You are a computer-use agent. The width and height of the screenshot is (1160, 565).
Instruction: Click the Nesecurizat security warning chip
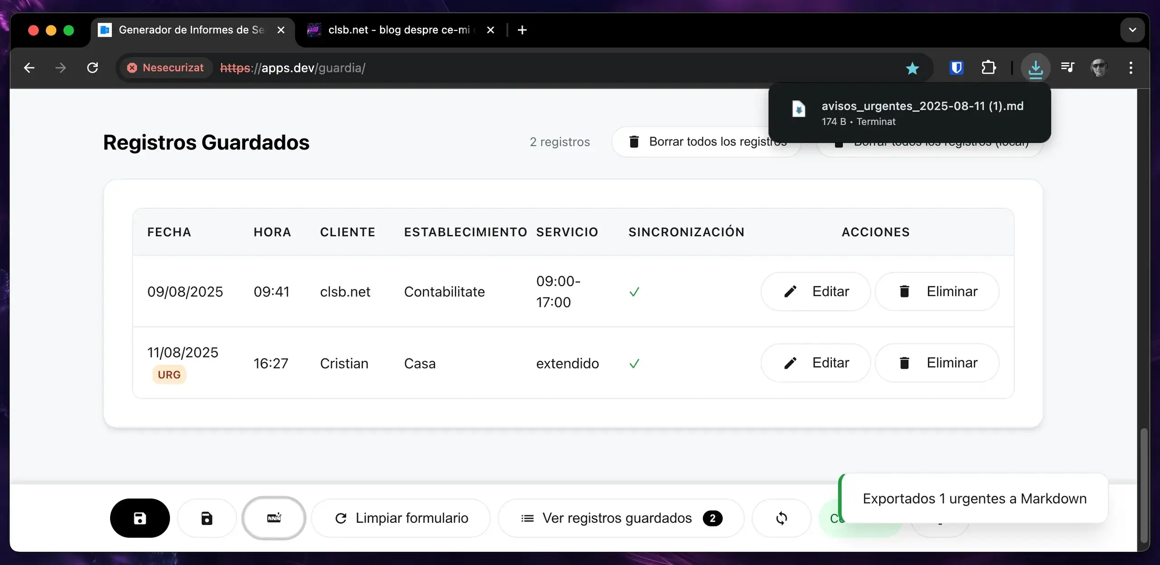tap(165, 68)
